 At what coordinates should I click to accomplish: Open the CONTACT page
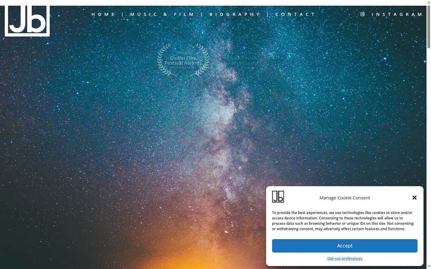(295, 14)
